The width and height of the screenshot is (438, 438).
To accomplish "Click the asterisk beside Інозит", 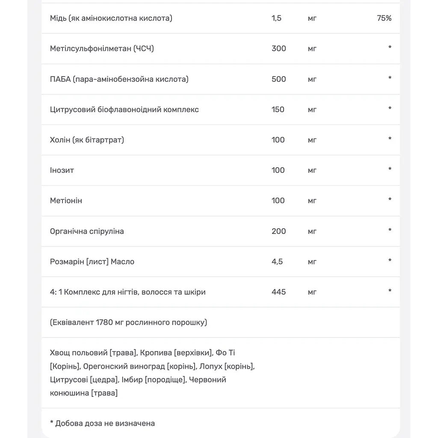I will tap(390, 169).
